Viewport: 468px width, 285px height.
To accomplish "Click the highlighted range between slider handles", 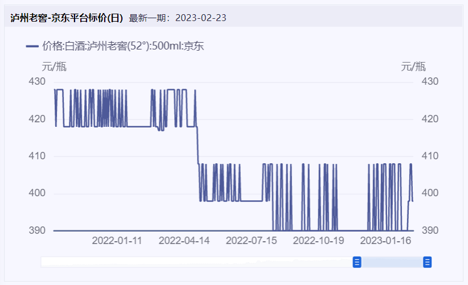I will coord(392,262).
